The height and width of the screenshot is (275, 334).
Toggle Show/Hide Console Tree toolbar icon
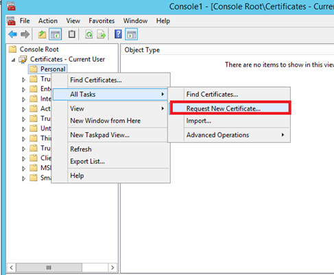[x=55, y=34]
